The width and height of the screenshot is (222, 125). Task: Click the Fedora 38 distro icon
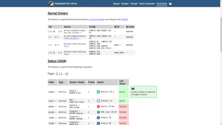(x=98, y=123)
